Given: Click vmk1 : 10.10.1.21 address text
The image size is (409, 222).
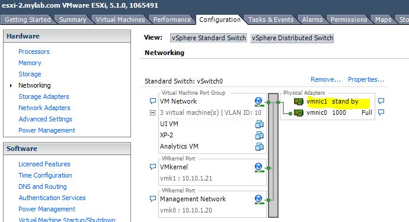Looking at the screenshot, I should (x=186, y=178).
